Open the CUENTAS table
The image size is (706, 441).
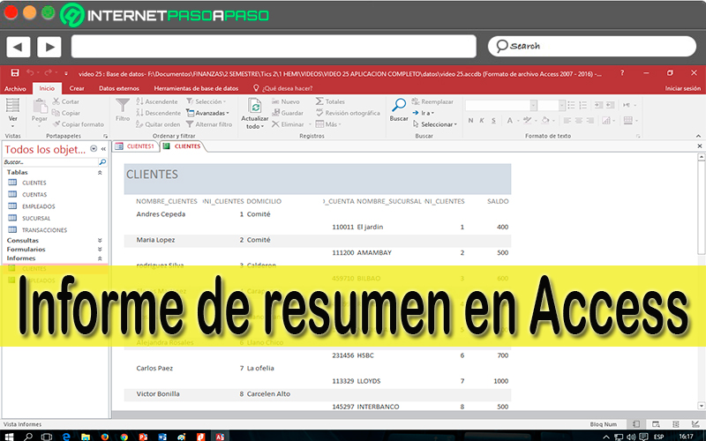[34, 194]
